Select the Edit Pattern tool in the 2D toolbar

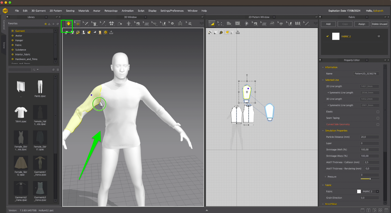point(212,24)
